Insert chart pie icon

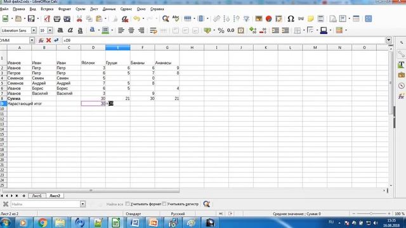(268, 18)
